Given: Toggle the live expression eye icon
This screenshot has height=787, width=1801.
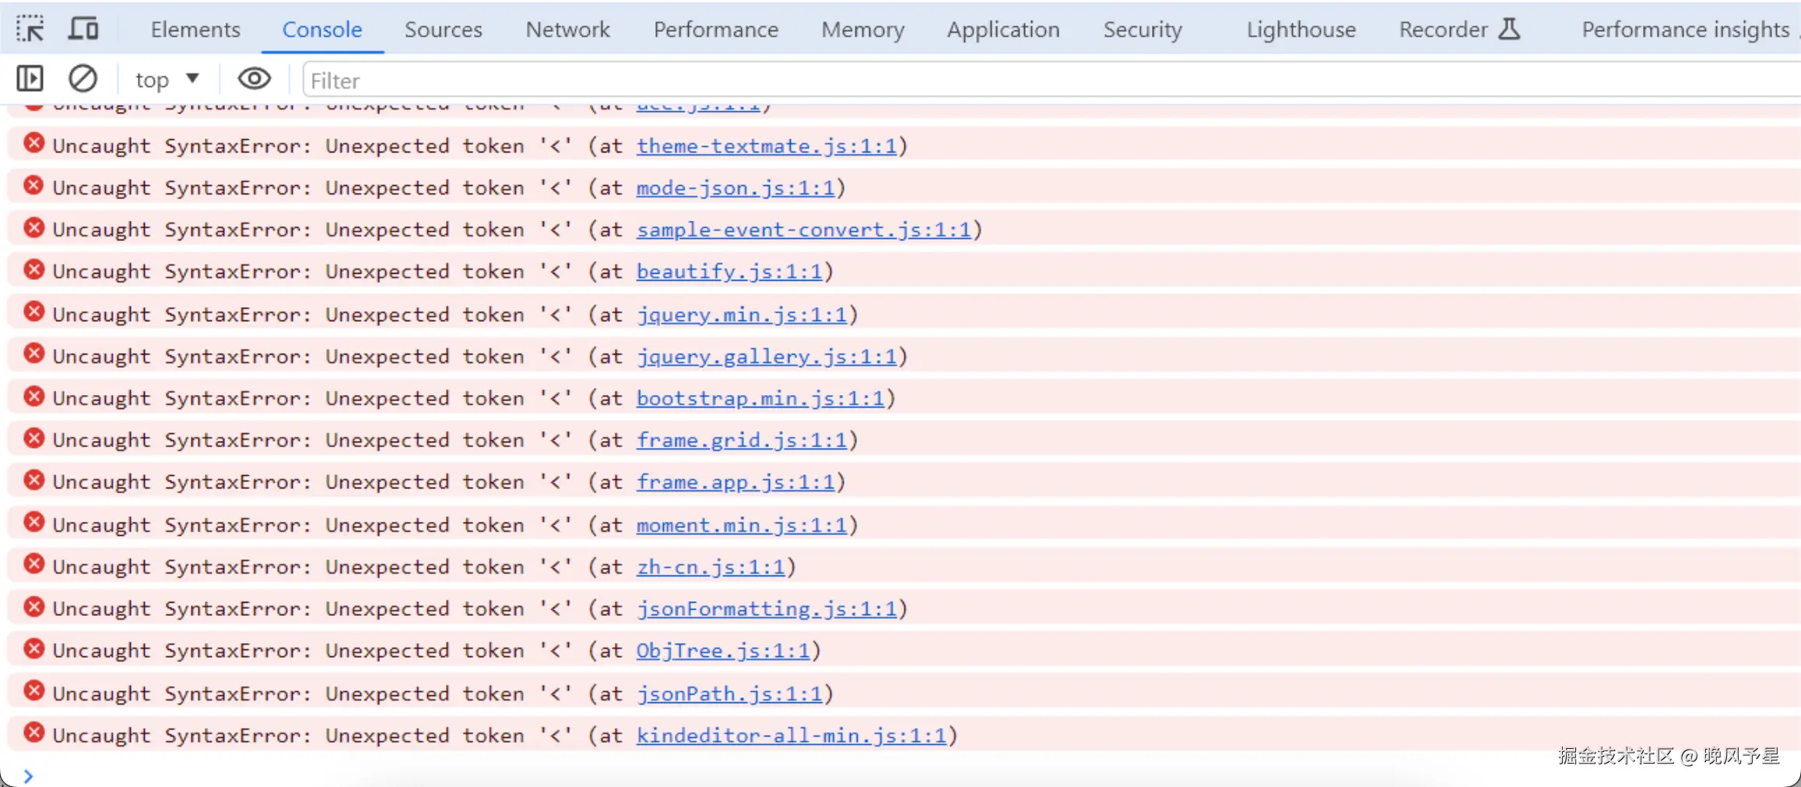Looking at the screenshot, I should pyautogui.click(x=254, y=79).
